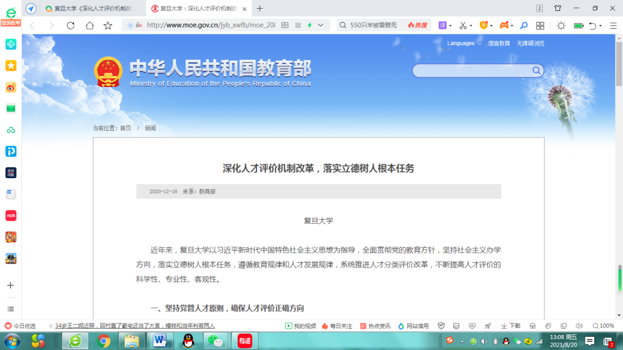Viewport: 623px width, 350px height.
Task: Click the magnifier icon in site search
Action: click(x=536, y=70)
